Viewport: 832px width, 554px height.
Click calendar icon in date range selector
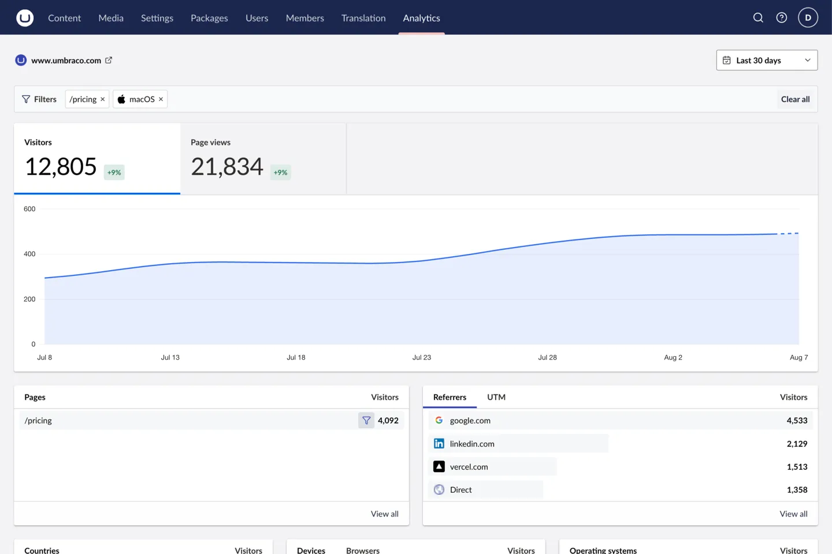[727, 60]
